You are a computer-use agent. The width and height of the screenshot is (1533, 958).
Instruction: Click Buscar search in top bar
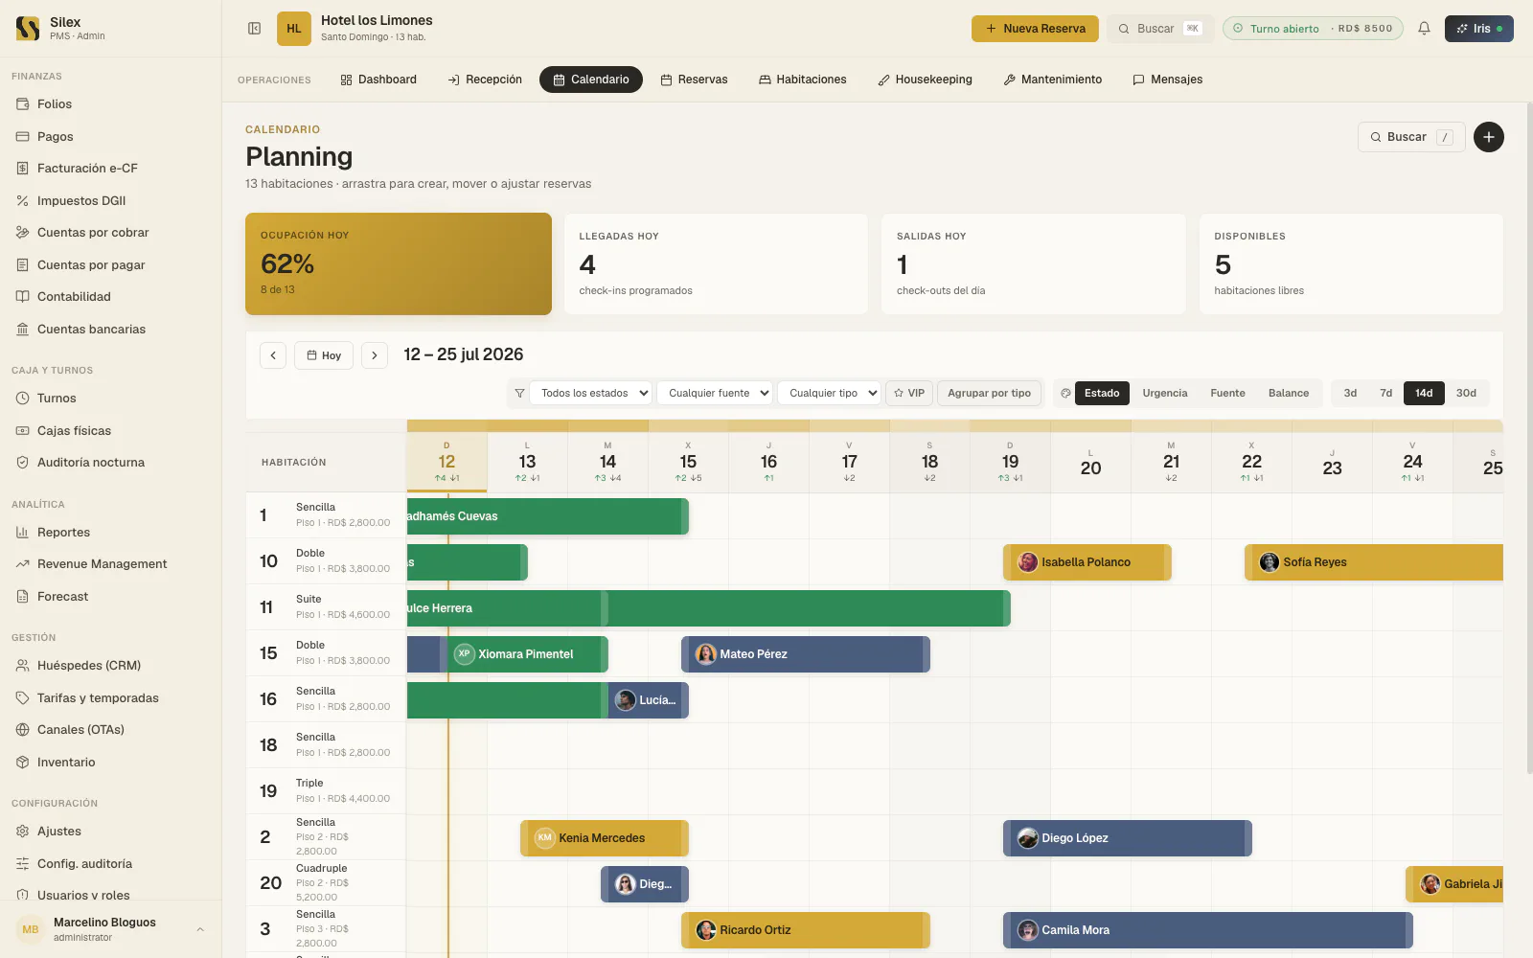(x=1160, y=29)
